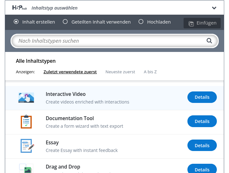
Task: Sort content types by Neueste zuerst
Action: 120,72
